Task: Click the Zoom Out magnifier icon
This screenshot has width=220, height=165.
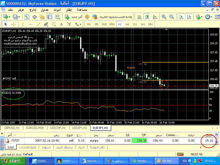Action: (172, 17)
